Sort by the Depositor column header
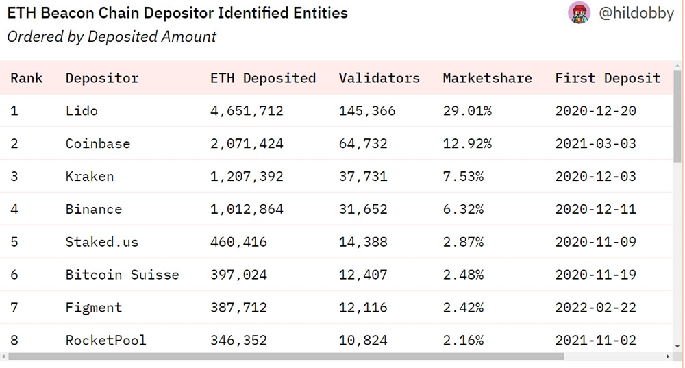Viewport: 685px width, 368px height. pyautogui.click(x=102, y=78)
